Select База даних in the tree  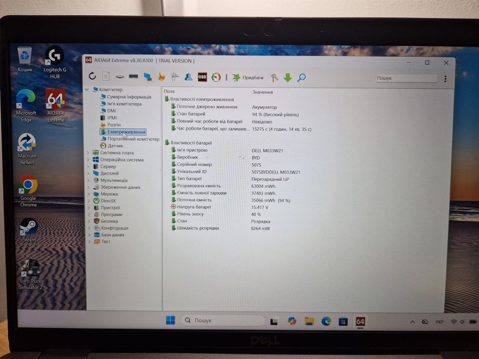[x=109, y=235]
